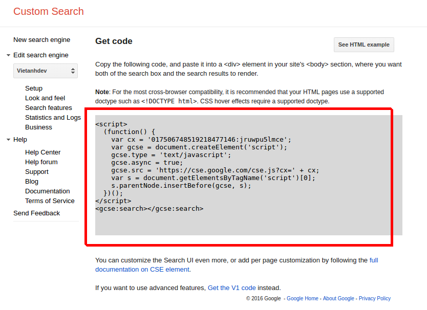Viewport: 427px width, 310px height.
Task: Open the Vietanhdev search engine dropdown
Action: pos(45,71)
